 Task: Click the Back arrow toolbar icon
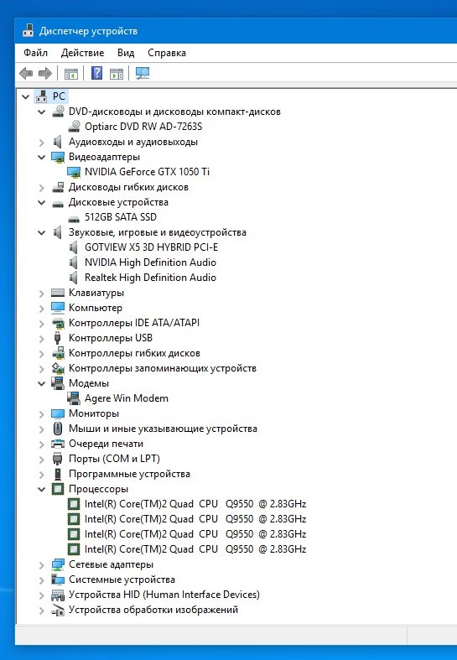pyautogui.click(x=26, y=73)
